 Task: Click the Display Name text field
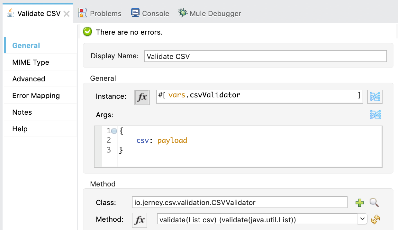pyautogui.click(x=265, y=56)
